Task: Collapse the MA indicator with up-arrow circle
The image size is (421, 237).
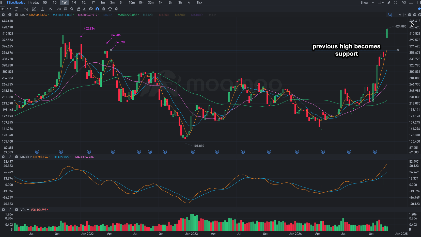Action: click(x=10, y=15)
